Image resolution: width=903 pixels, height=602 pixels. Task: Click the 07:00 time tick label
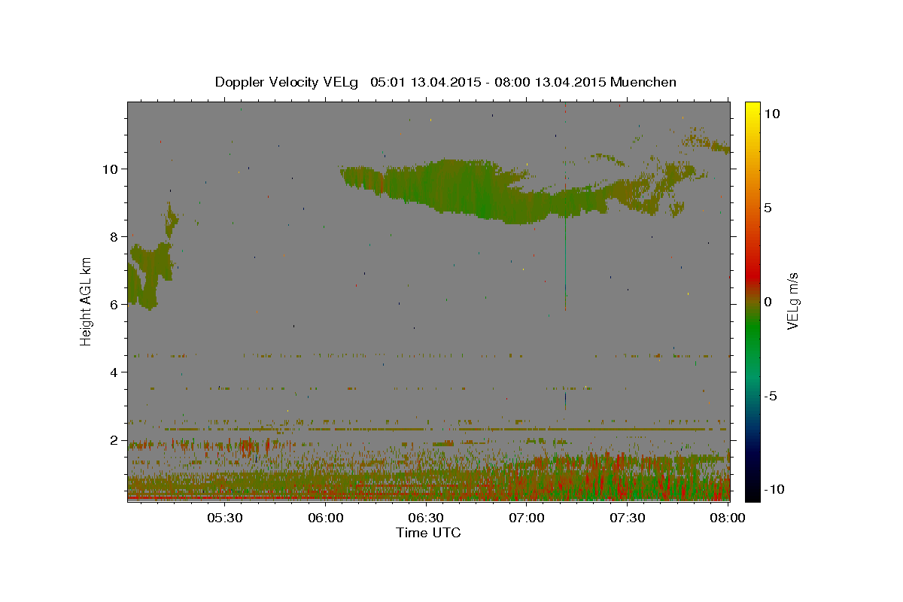pos(527,518)
